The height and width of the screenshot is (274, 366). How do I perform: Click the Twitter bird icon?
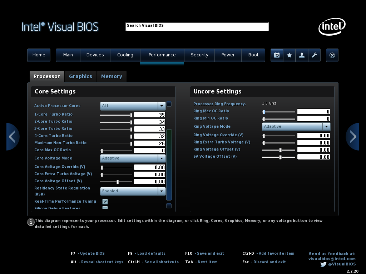[x=323, y=264]
